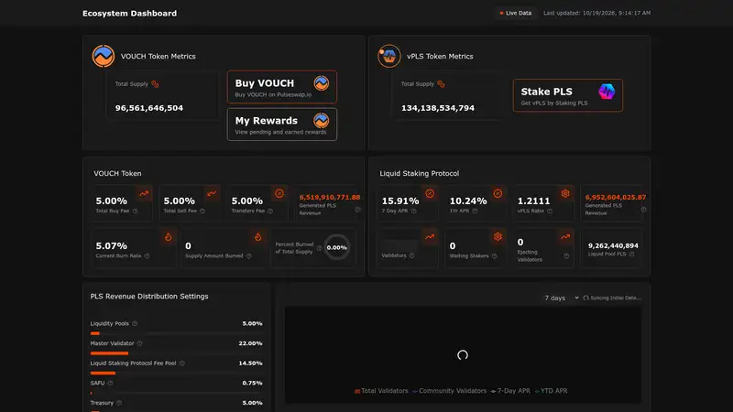733x412 pixels.
Task: Click the Last updated timestamp text
Action: (x=596, y=13)
